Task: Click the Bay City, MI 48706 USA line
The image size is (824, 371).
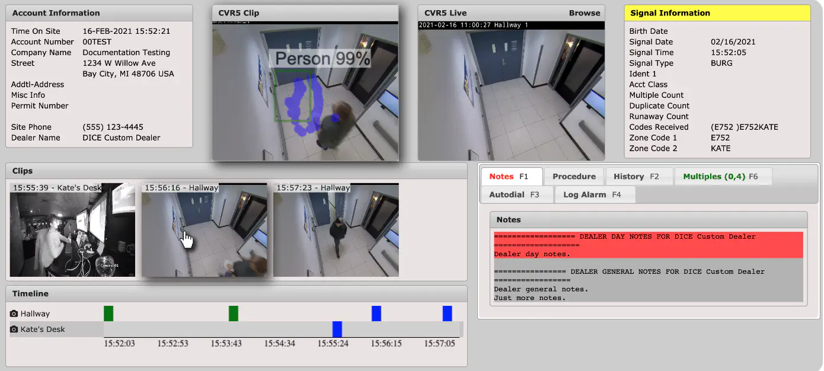Action: point(128,73)
